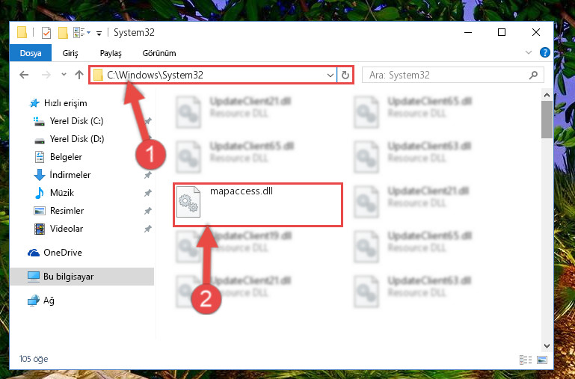
Task: Open the Explorer help icon
Action: (545, 52)
